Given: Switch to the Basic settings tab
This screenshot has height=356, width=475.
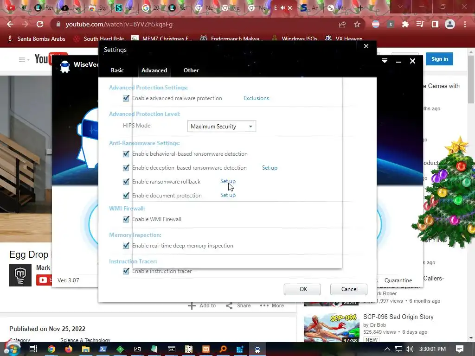Looking at the screenshot, I should coord(117,70).
